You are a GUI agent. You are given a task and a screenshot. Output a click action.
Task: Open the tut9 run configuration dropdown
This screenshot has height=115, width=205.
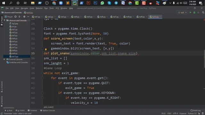point(182,12)
